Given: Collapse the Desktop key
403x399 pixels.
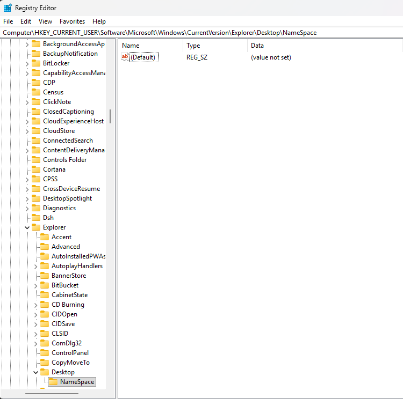Looking at the screenshot, I should coord(35,372).
